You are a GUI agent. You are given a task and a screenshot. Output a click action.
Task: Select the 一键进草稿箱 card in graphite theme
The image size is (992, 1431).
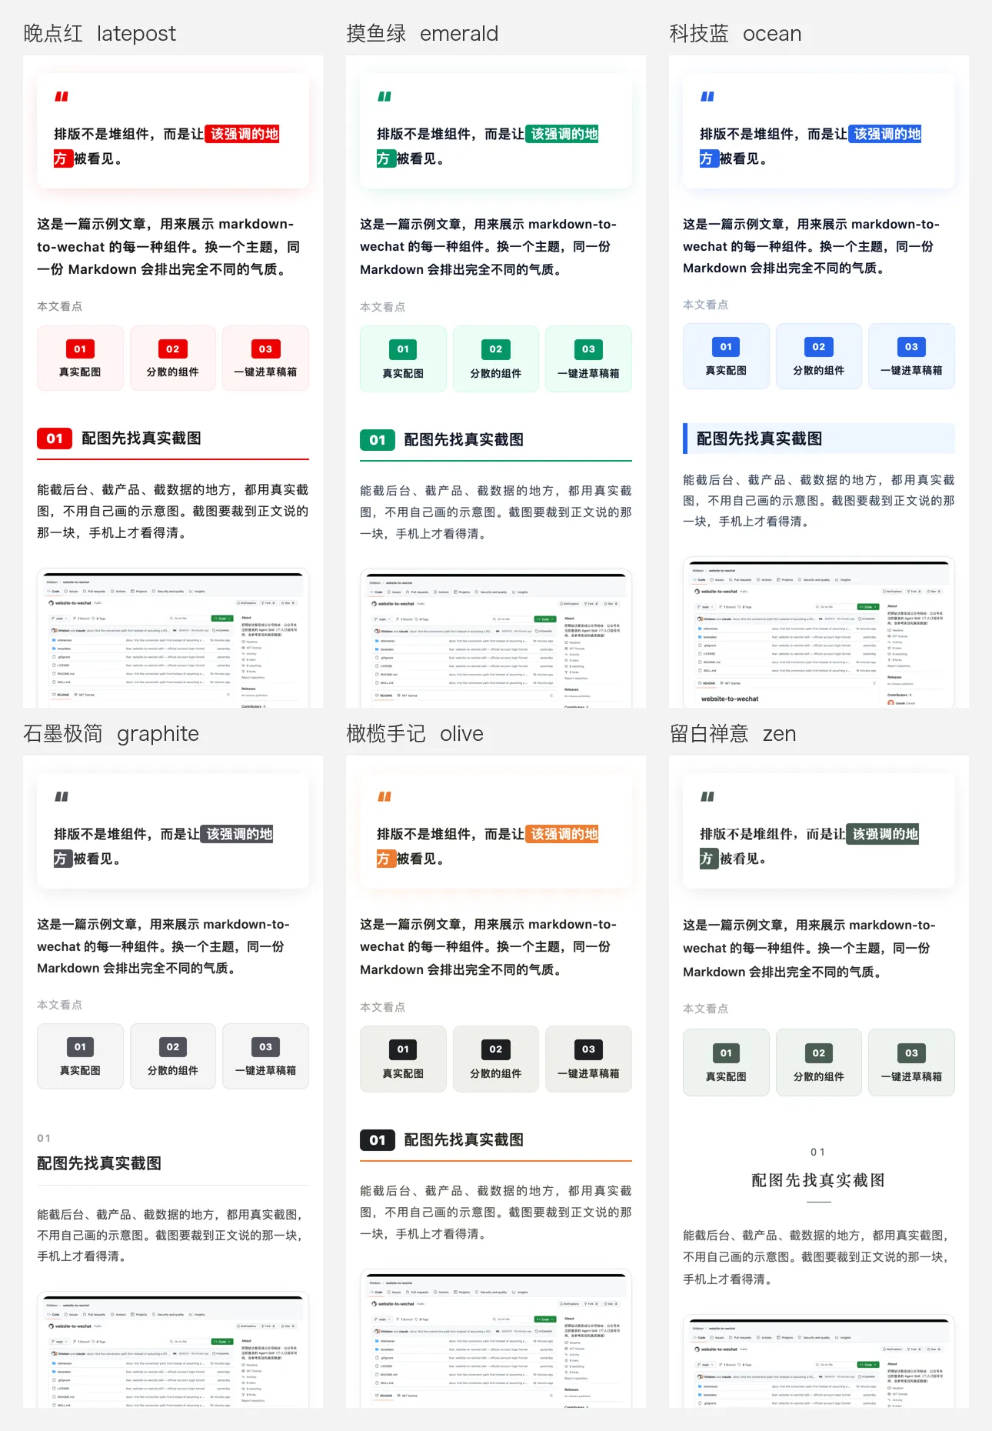tap(266, 1056)
